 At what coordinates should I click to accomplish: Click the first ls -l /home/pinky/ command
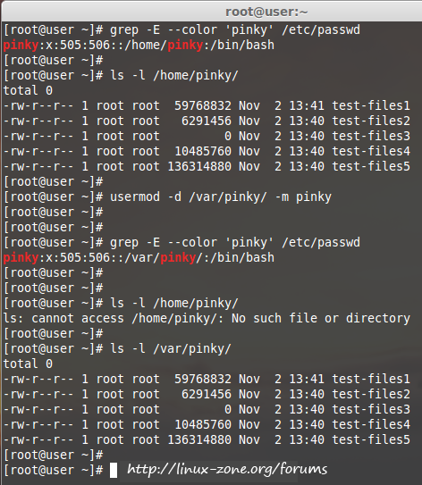point(174,76)
